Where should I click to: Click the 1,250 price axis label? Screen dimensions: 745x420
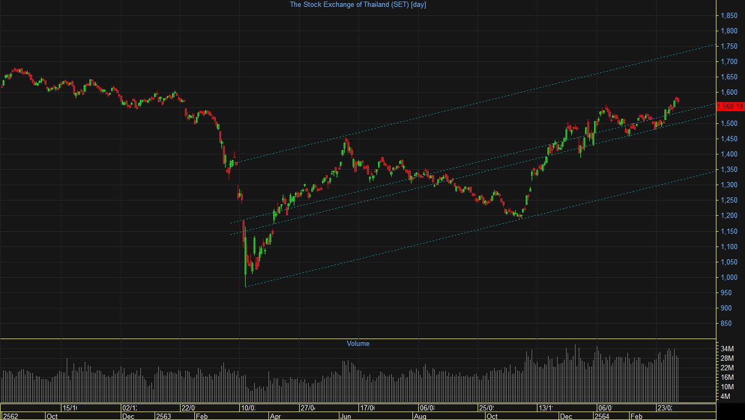coord(729,200)
